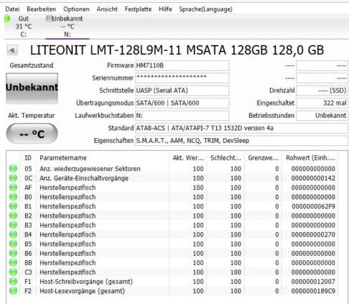Click the Grenzwe... column header
The image size is (349, 304).
(x=263, y=158)
